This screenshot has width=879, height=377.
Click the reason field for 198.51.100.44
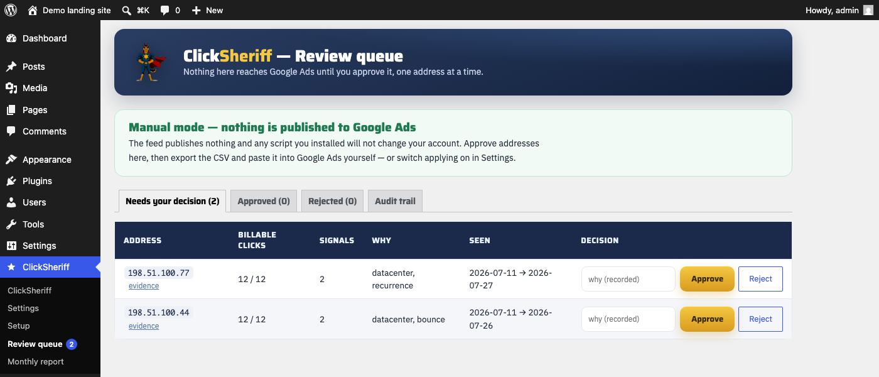click(x=628, y=319)
